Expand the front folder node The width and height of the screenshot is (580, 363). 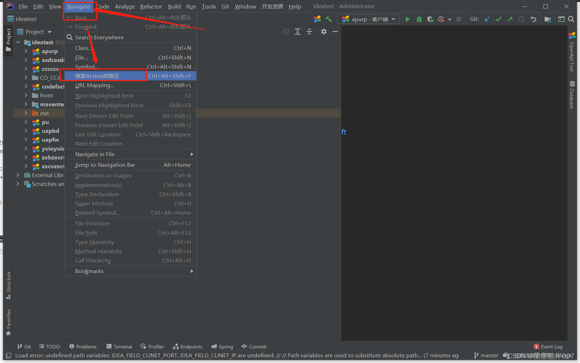(26, 95)
